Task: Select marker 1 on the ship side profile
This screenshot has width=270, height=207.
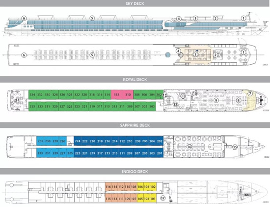Action: [x=243, y=18]
